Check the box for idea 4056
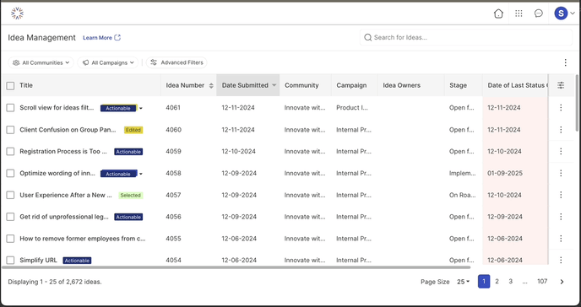This screenshot has width=581, height=307. [x=10, y=217]
